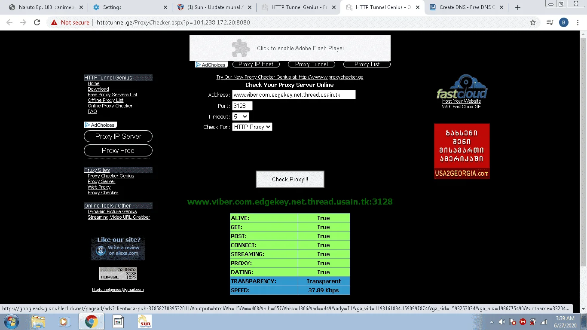Show hidden system tray icons

(492, 322)
